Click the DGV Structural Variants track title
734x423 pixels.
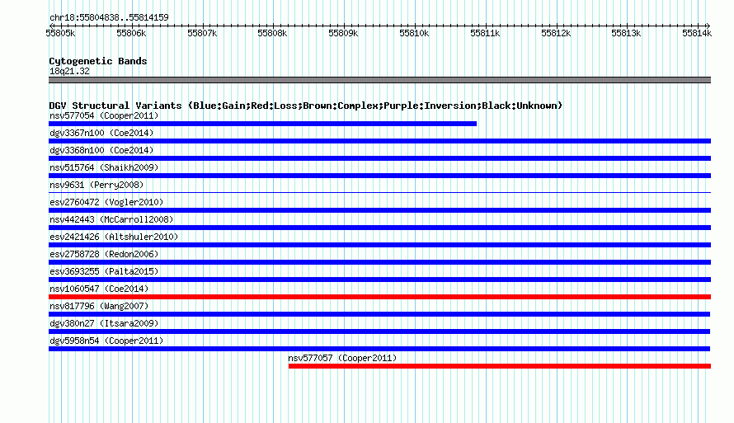[x=305, y=106]
